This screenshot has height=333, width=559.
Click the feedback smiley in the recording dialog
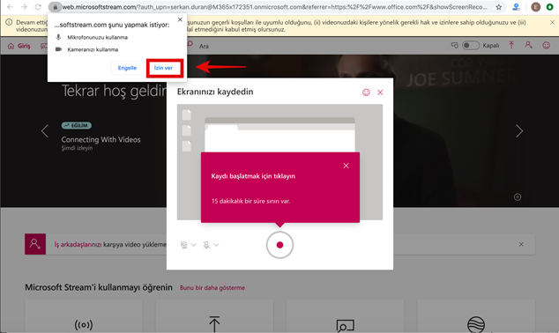(366, 92)
